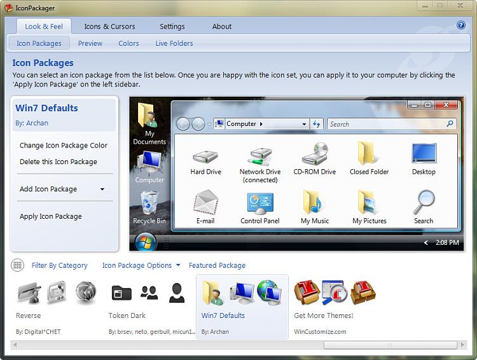The image size is (477, 360).
Task: Click Change Icon Package Color
Action: pos(63,146)
